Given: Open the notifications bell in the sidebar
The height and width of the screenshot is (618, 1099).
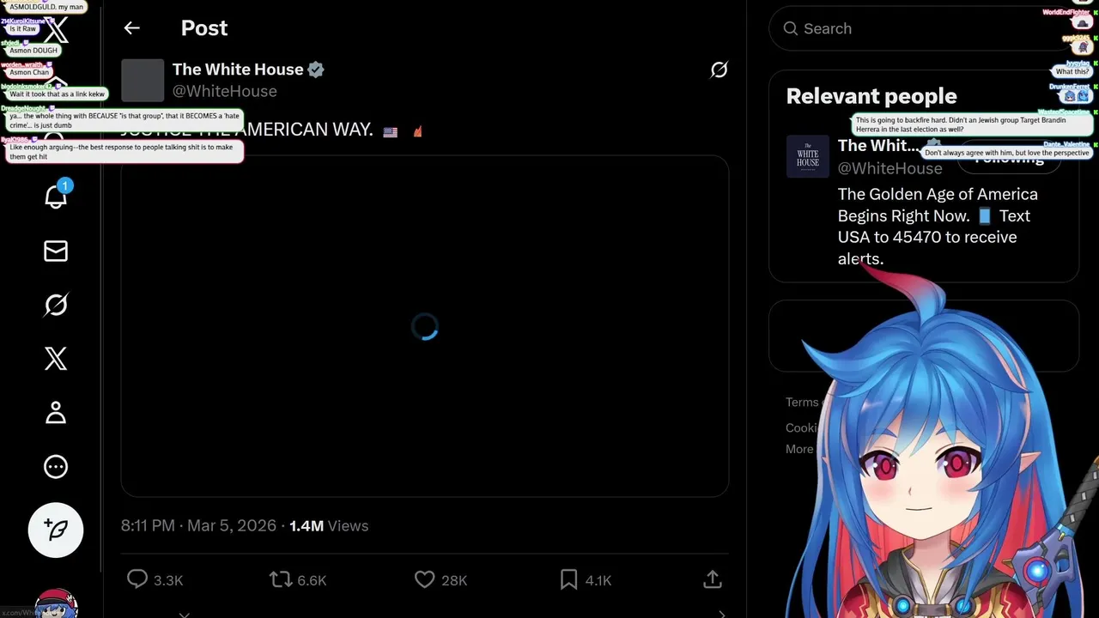Looking at the screenshot, I should click(x=56, y=197).
